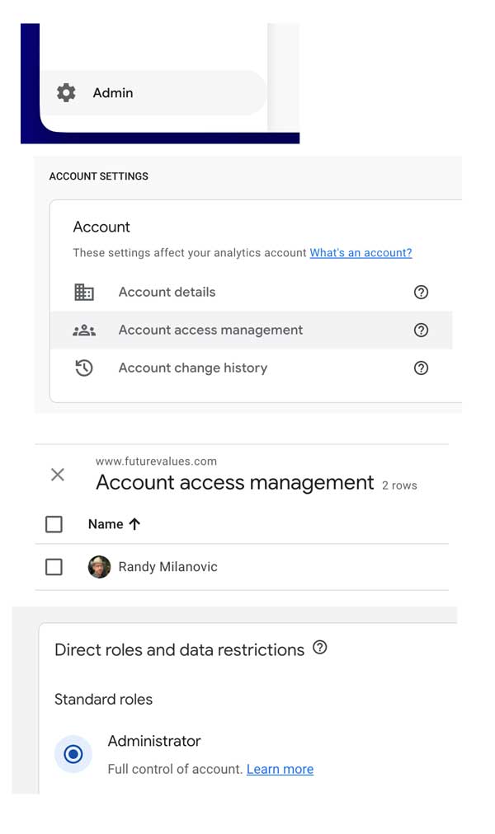The image size is (495, 834).
Task: Open Account details via the building icon
Action: [82, 292]
